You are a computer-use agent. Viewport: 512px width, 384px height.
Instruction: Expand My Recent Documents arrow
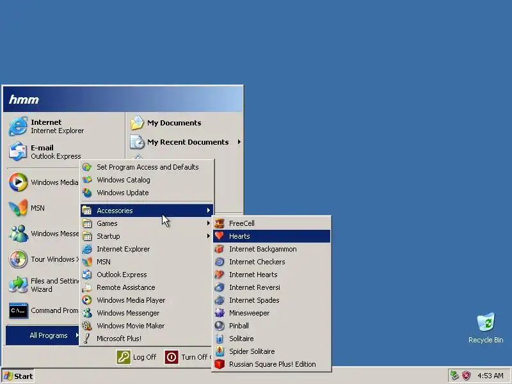[239, 142]
